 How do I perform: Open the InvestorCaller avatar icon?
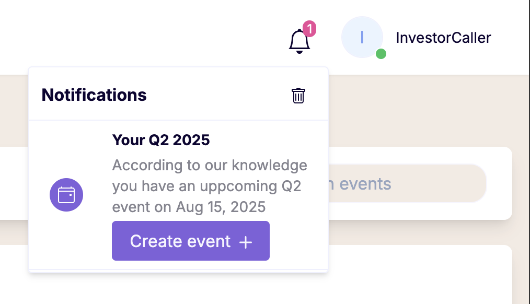pyautogui.click(x=362, y=37)
